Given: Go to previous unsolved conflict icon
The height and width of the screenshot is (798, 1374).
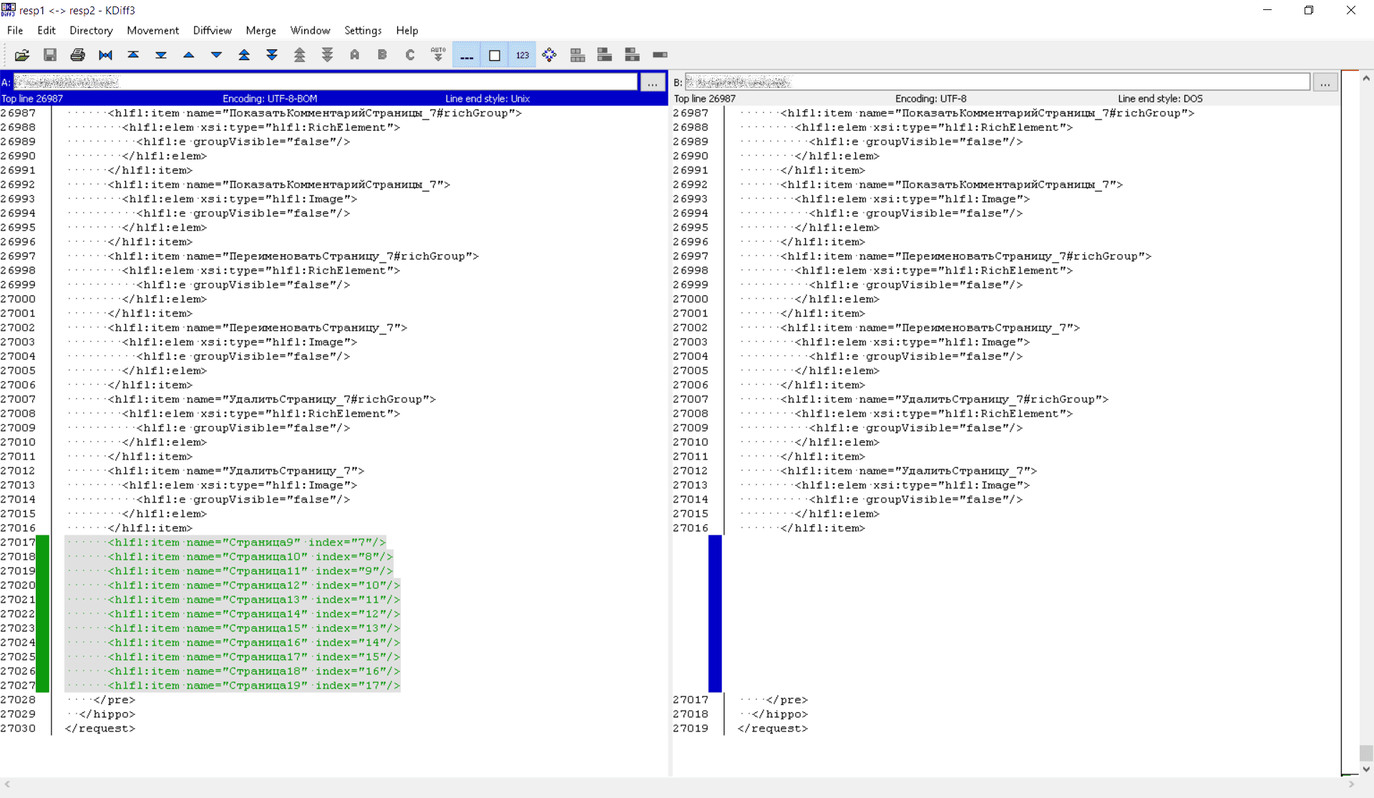Looking at the screenshot, I should click(x=300, y=55).
